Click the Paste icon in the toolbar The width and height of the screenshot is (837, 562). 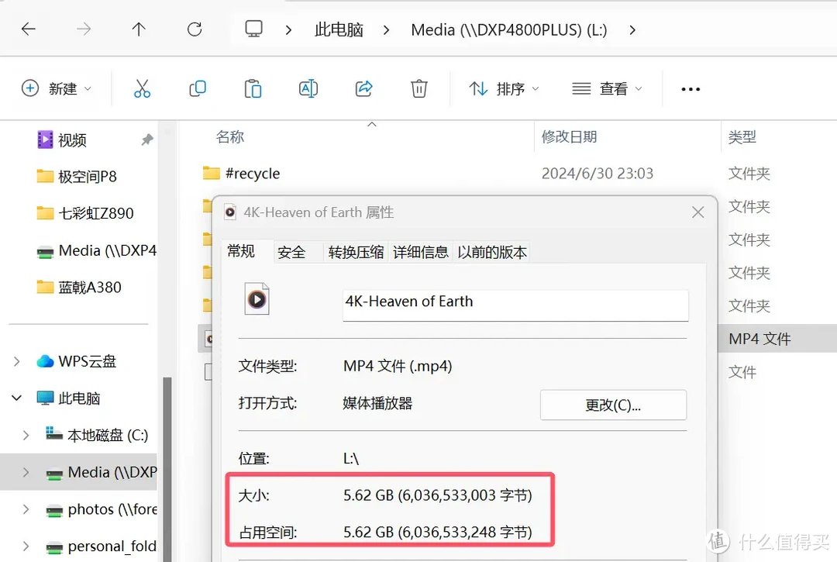click(253, 88)
